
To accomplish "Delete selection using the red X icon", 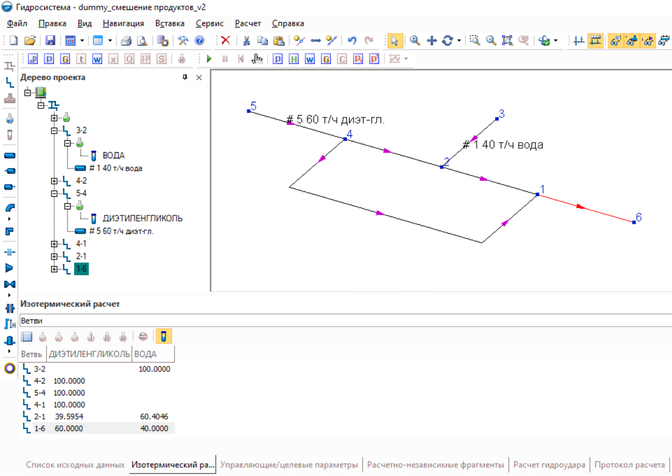I will [x=225, y=40].
